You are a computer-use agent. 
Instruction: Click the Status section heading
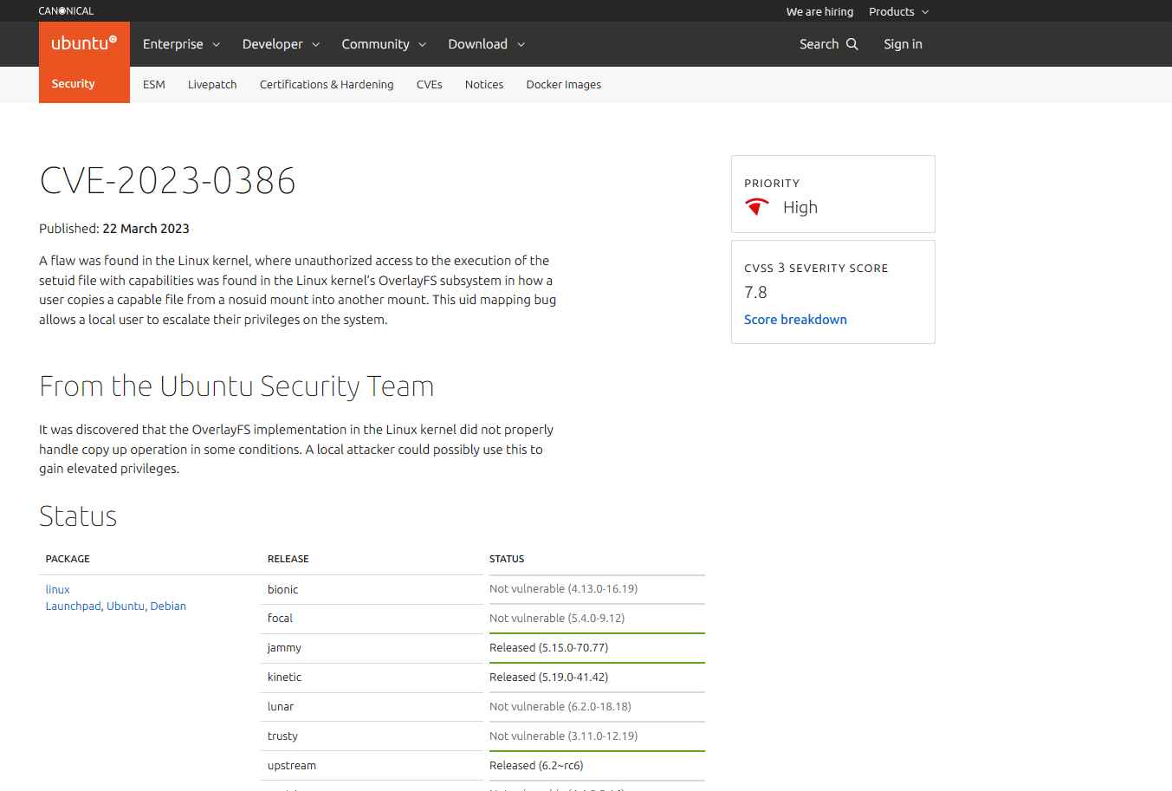78,516
